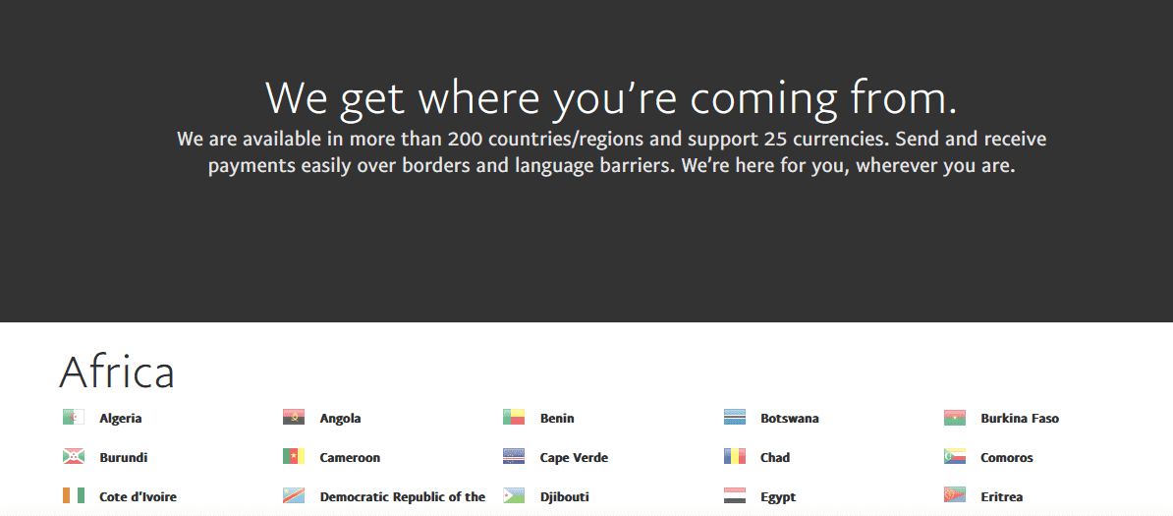Click the Benin flag icon
1173x516 pixels.
(x=514, y=418)
